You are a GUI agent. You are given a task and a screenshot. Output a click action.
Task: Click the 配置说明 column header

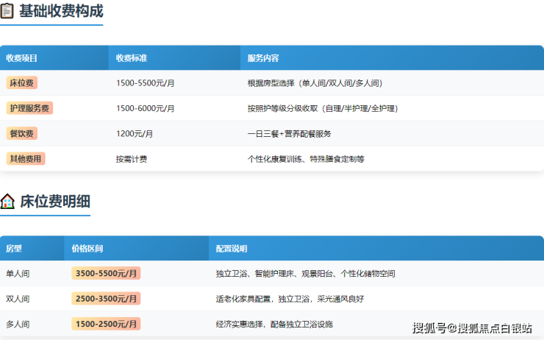click(232, 249)
